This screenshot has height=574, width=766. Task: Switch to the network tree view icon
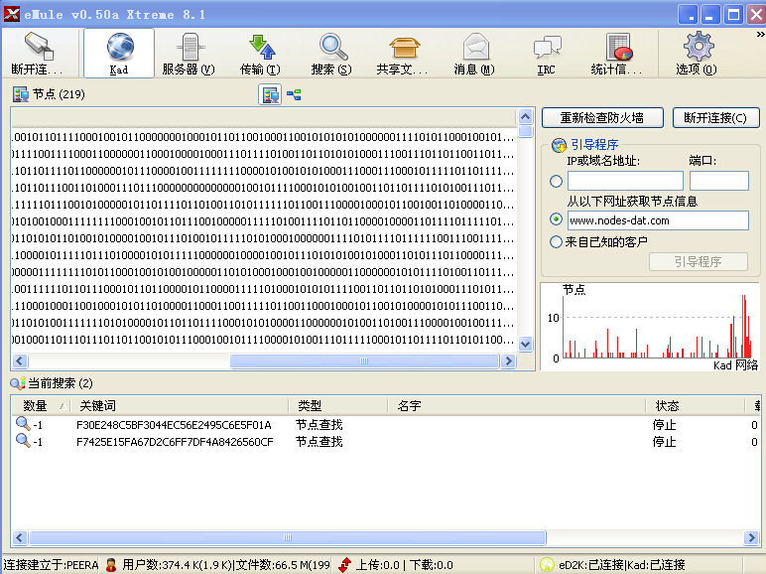[294, 94]
